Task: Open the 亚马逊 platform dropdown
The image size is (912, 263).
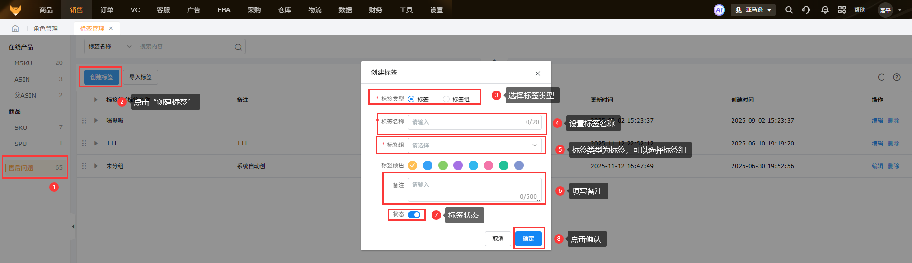Action: [x=753, y=10]
